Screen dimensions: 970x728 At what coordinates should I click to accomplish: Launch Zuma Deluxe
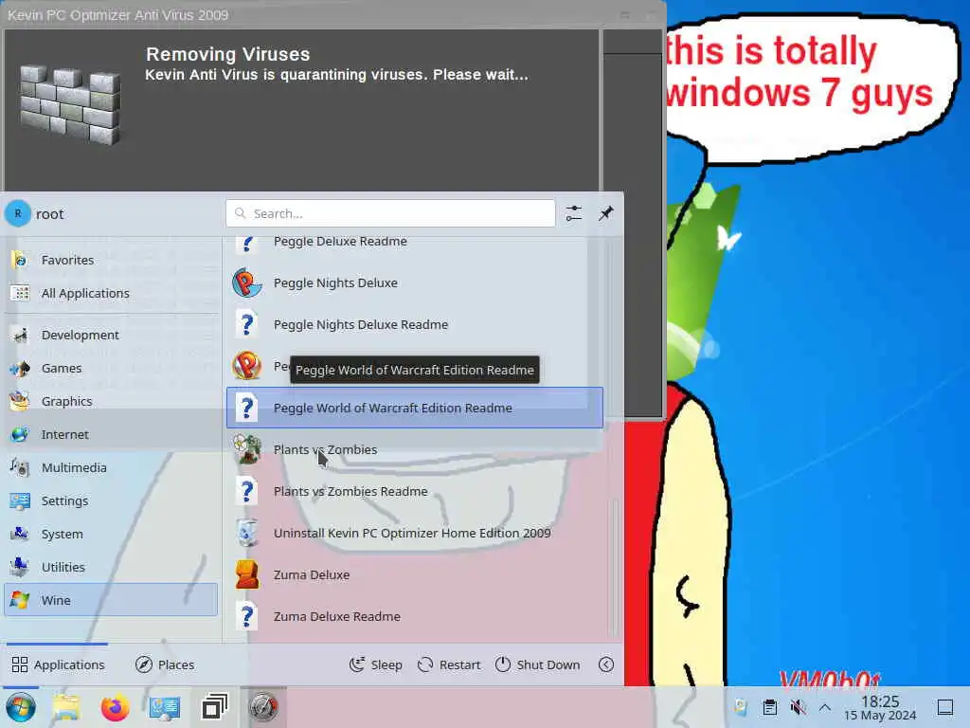coord(415,574)
